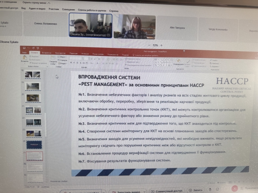Switch to PowerPoint 'Файл' tab
This screenshot has height=193, width=258.
coord(24,53)
